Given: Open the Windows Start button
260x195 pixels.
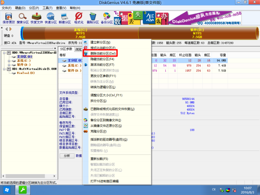Looking at the screenshot, I should pos(7,190).
